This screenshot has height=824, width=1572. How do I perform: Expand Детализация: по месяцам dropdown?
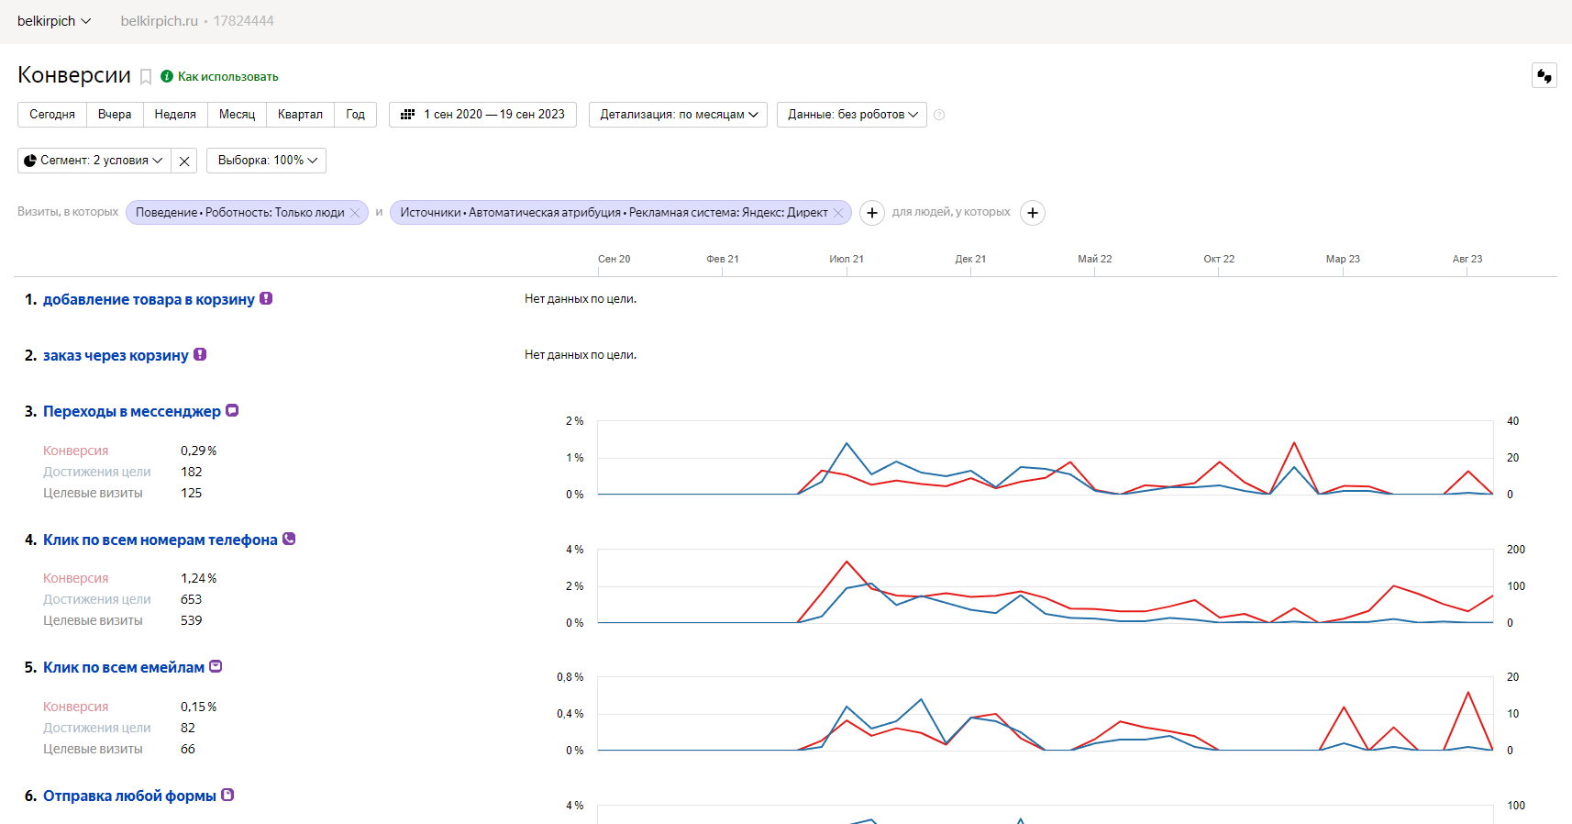(x=678, y=115)
